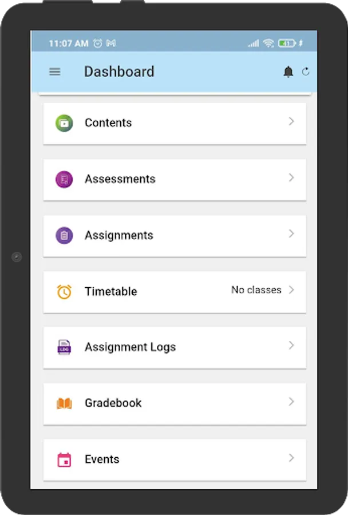Open the Assignment Logs menu item
348x515 pixels.
click(130, 347)
